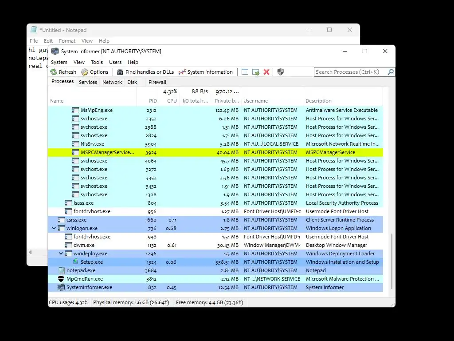Open Notepad's File menu
Screen dimensions: 454x341
coord(34,41)
